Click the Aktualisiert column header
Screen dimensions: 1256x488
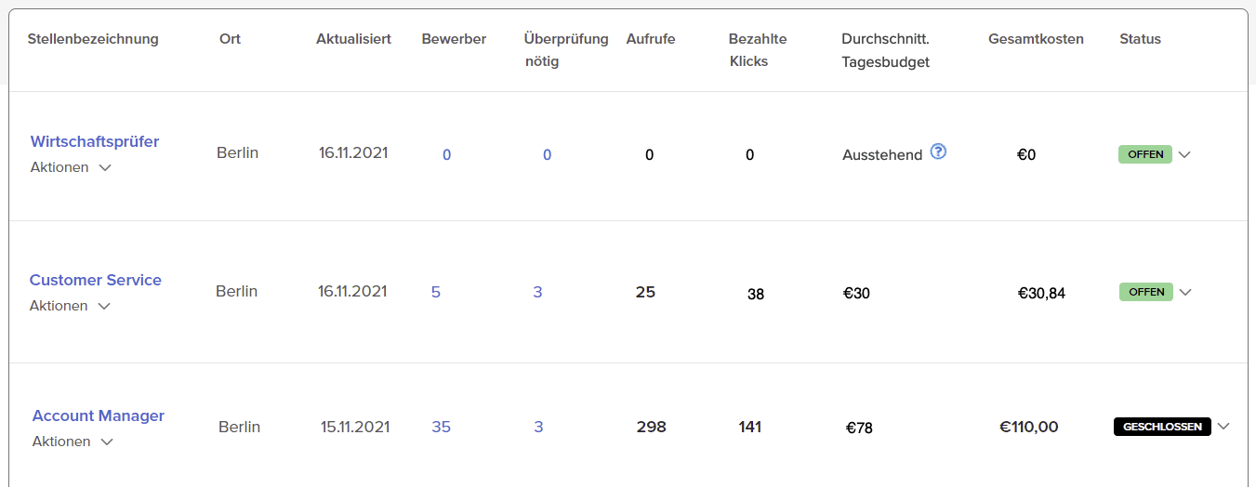click(353, 39)
